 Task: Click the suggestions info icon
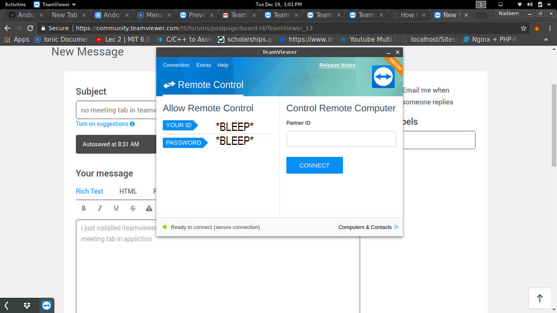(132, 124)
